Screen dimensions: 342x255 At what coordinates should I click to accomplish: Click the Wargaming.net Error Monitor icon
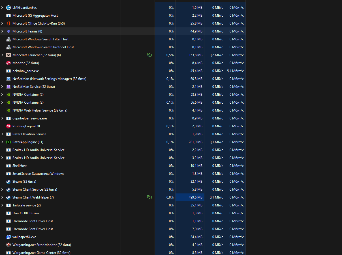pos(8,245)
